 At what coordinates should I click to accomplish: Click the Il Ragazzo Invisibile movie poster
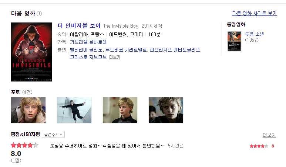[31, 52]
